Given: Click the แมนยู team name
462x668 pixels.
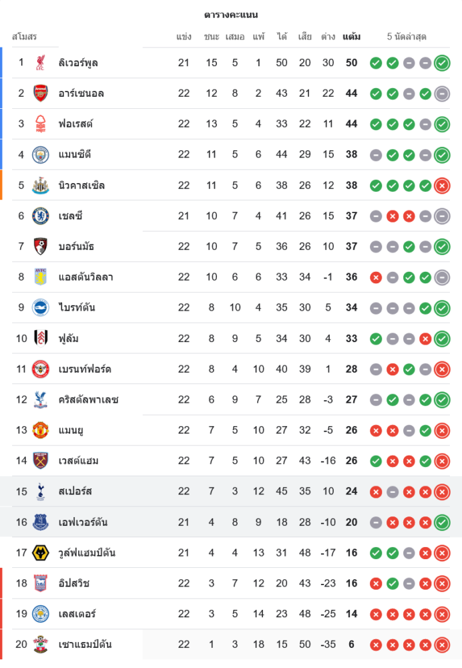Looking at the screenshot, I should (x=71, y=430).
